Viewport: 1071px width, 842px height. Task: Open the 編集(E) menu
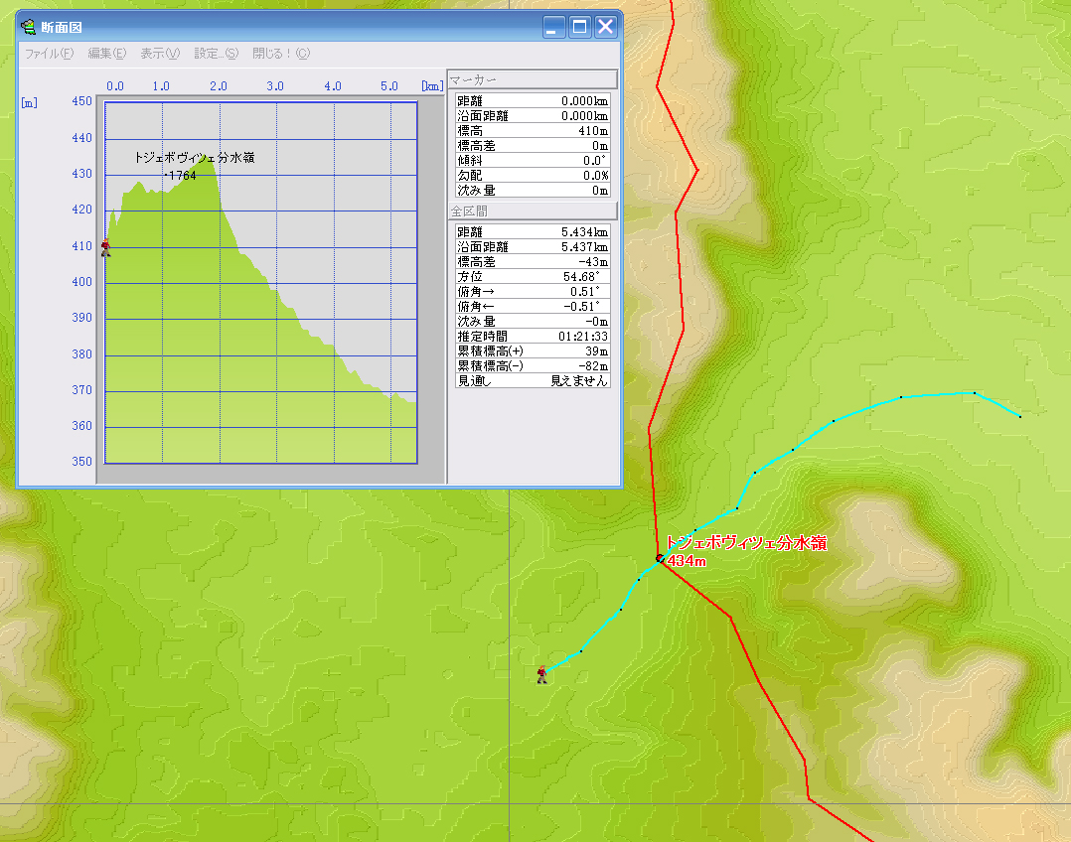point(106,54)
